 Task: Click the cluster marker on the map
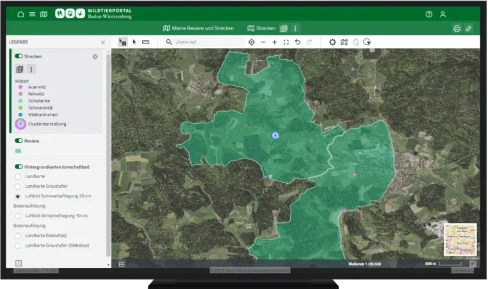pos(275,135)
